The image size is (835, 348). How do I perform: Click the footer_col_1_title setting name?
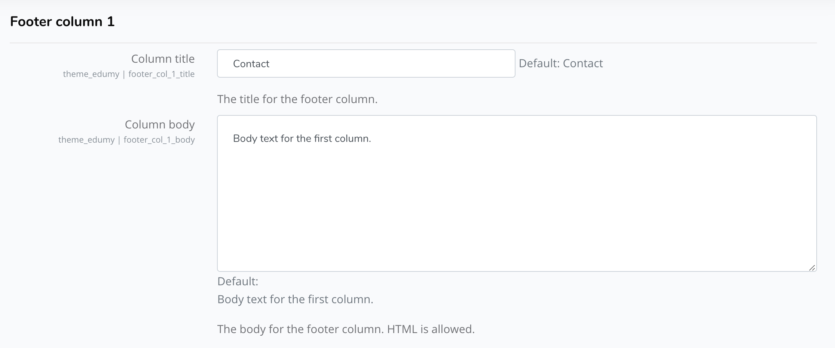pyautogui.click(x=161, y=74)
